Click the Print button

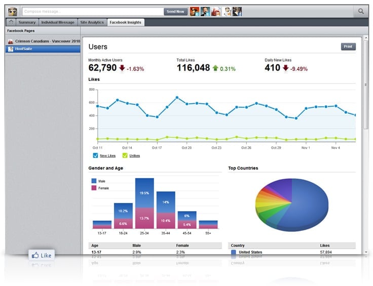pos(348,47)
